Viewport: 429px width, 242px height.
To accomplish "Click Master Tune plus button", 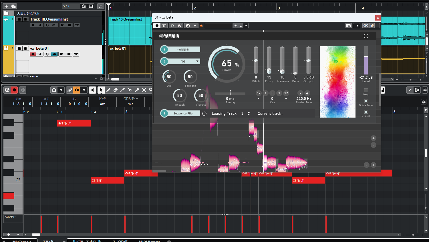I will point(307,93).
